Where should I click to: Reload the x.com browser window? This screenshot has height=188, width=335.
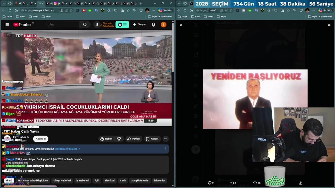coord(185,10)
